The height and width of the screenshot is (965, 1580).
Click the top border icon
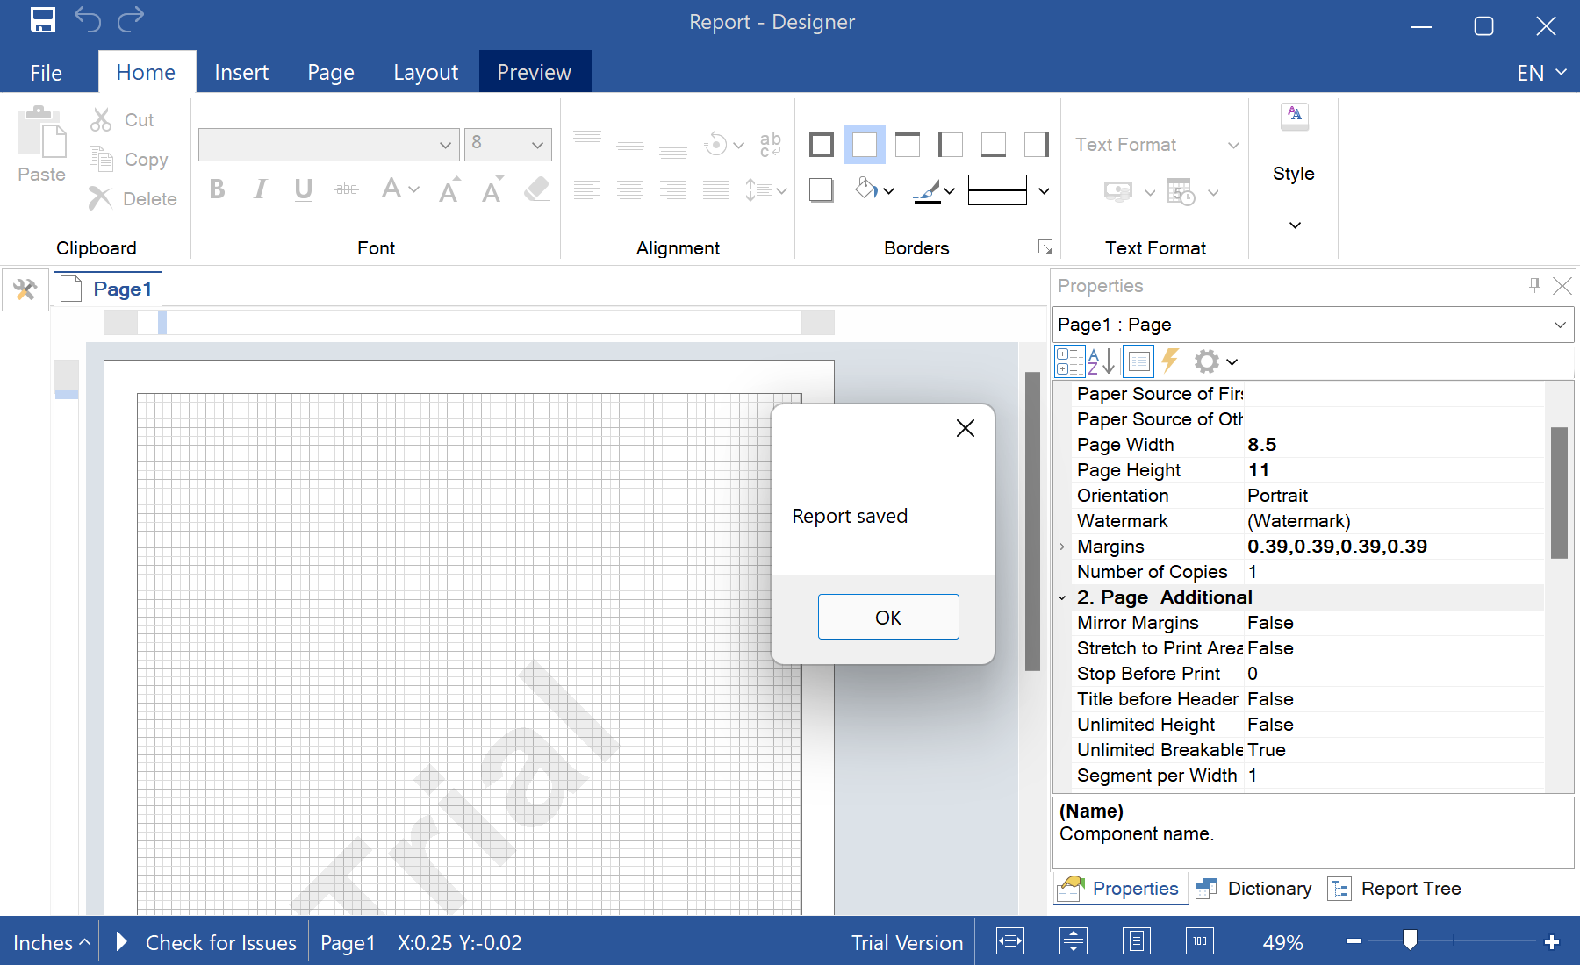tap(908, 145)
